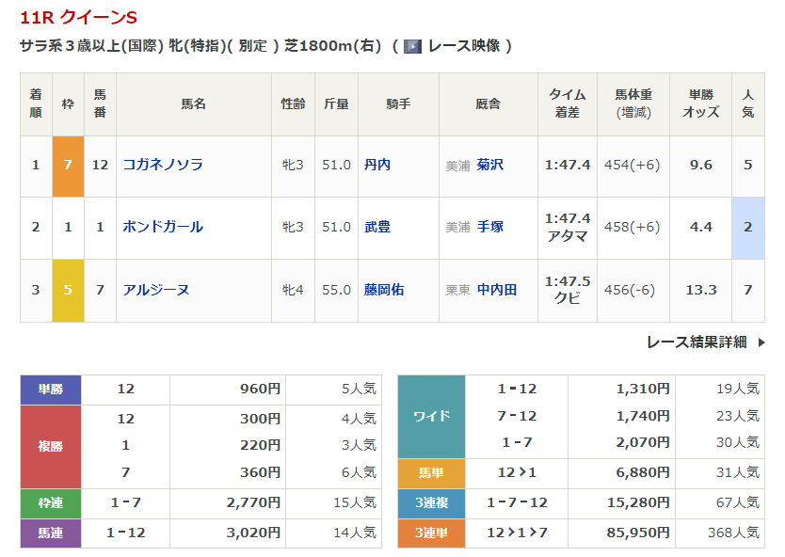Open horse アルジーヌ page

[156, 290]
